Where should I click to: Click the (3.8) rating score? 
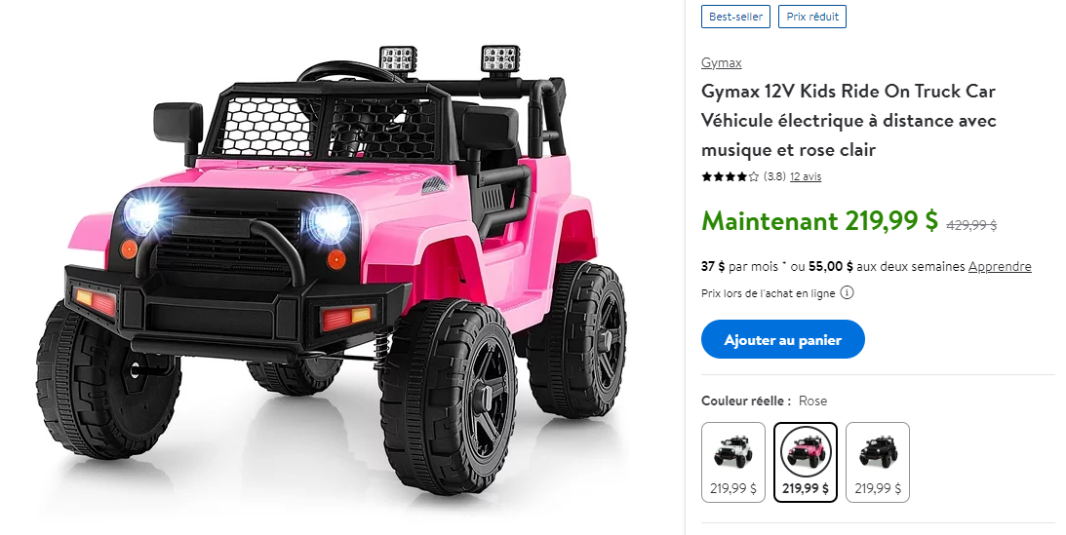[774, 176]
